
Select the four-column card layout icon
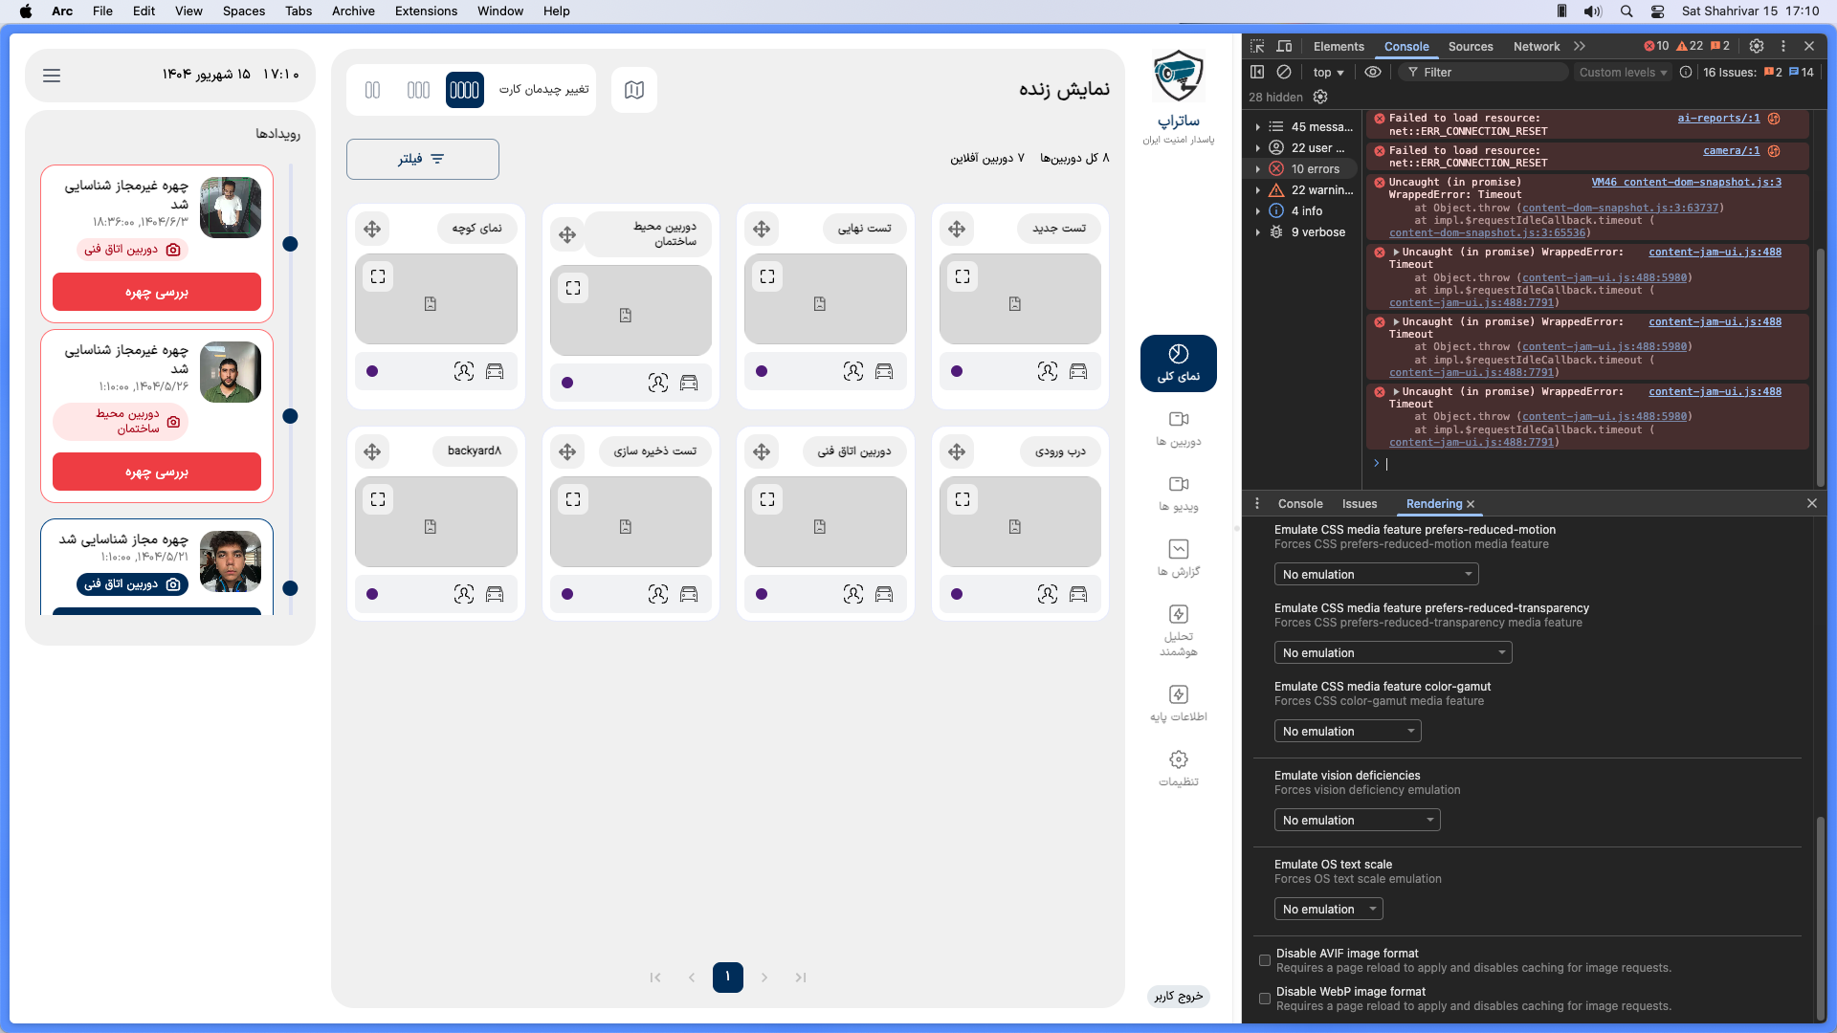[x=464, y=90]
